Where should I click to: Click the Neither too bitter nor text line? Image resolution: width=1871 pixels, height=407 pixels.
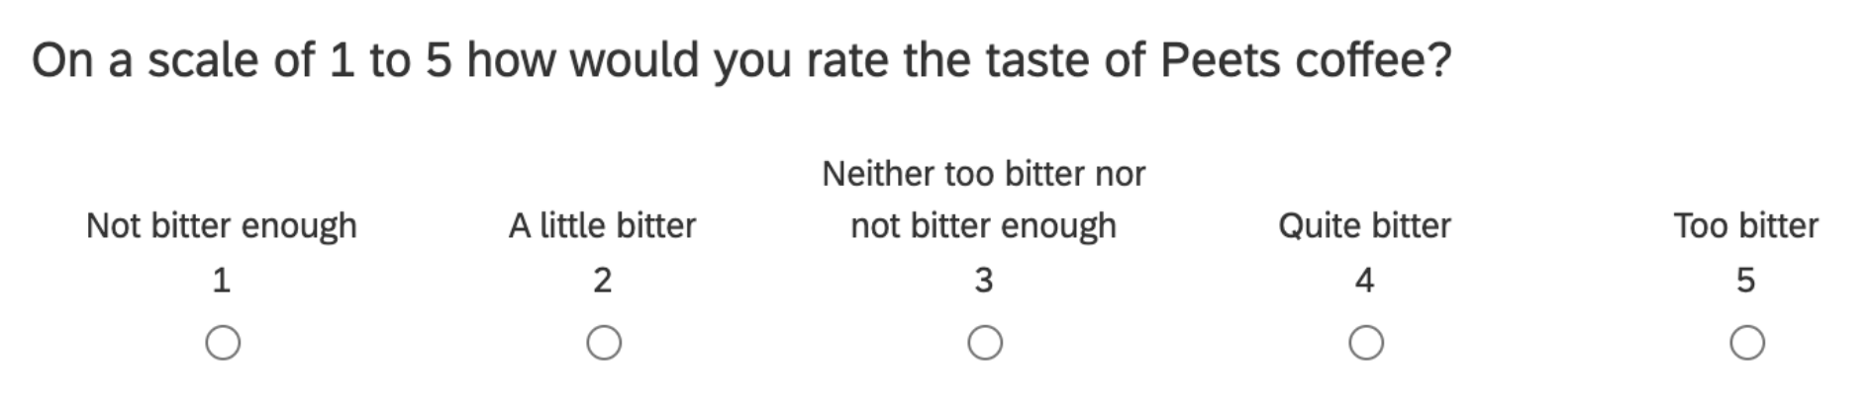[x=984, y=174]
